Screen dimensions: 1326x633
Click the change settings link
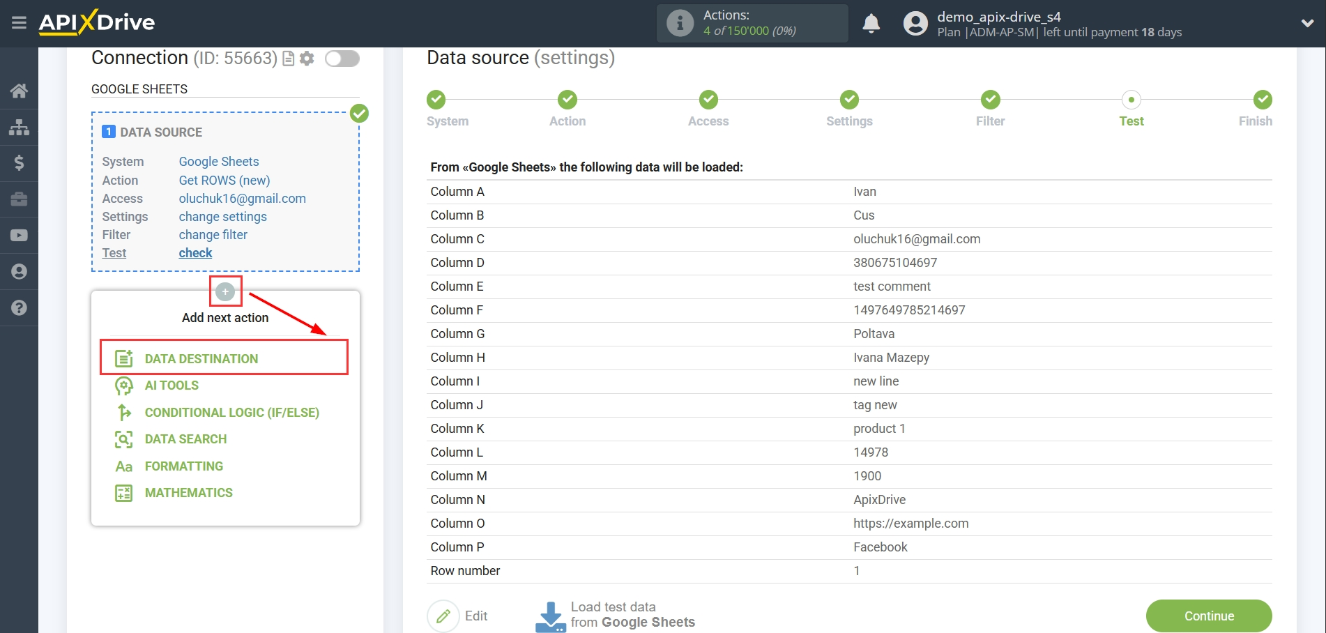tap(222, 217)
